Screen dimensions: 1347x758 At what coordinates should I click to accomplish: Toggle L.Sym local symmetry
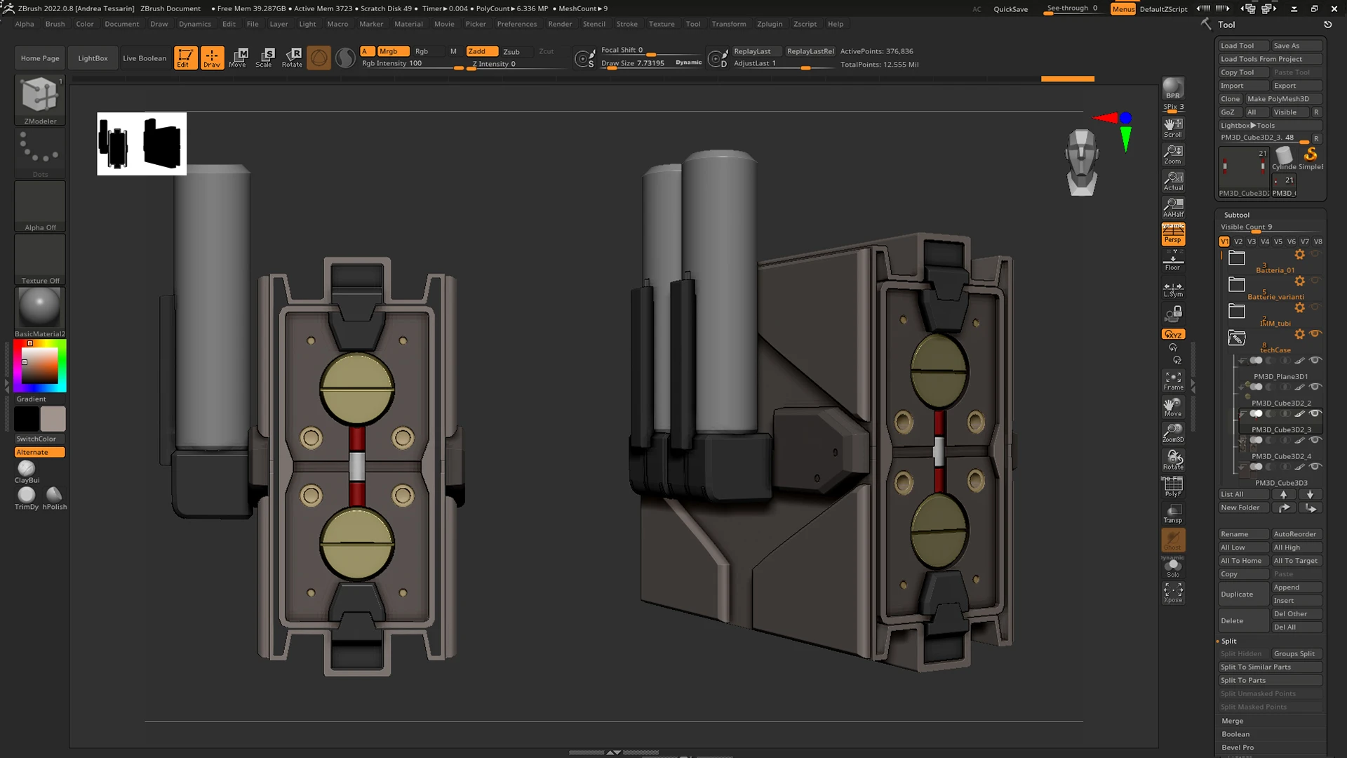(x=1173, y=289)
